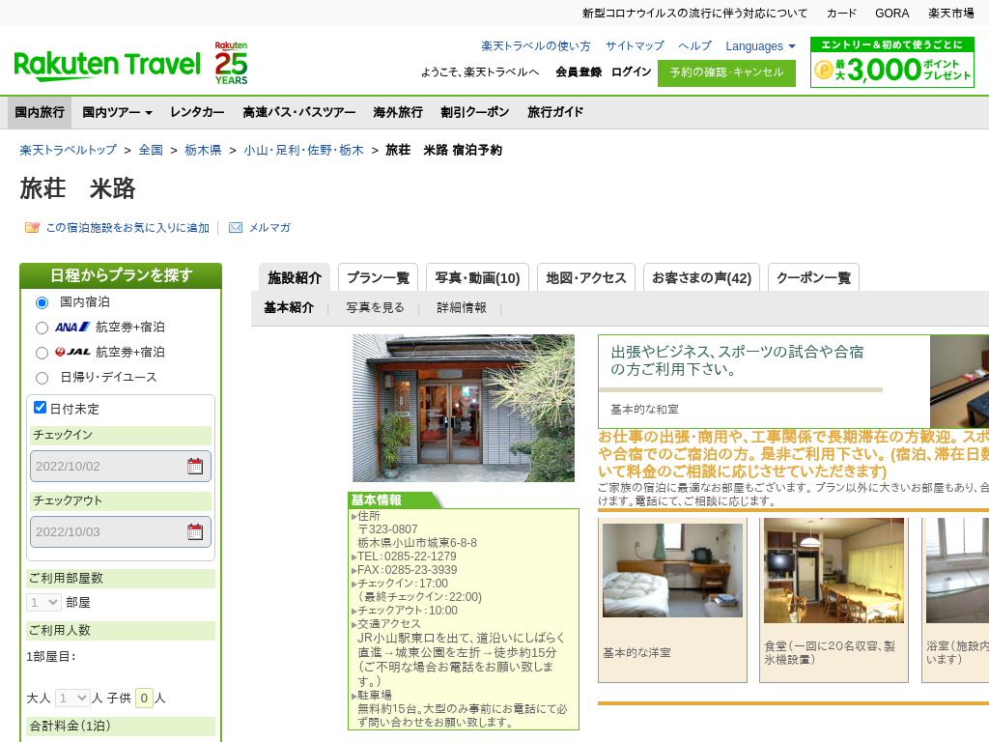Open the 海外旅行 nav item
The height and width of the screenshot is (742, 989).
[397, 112]
